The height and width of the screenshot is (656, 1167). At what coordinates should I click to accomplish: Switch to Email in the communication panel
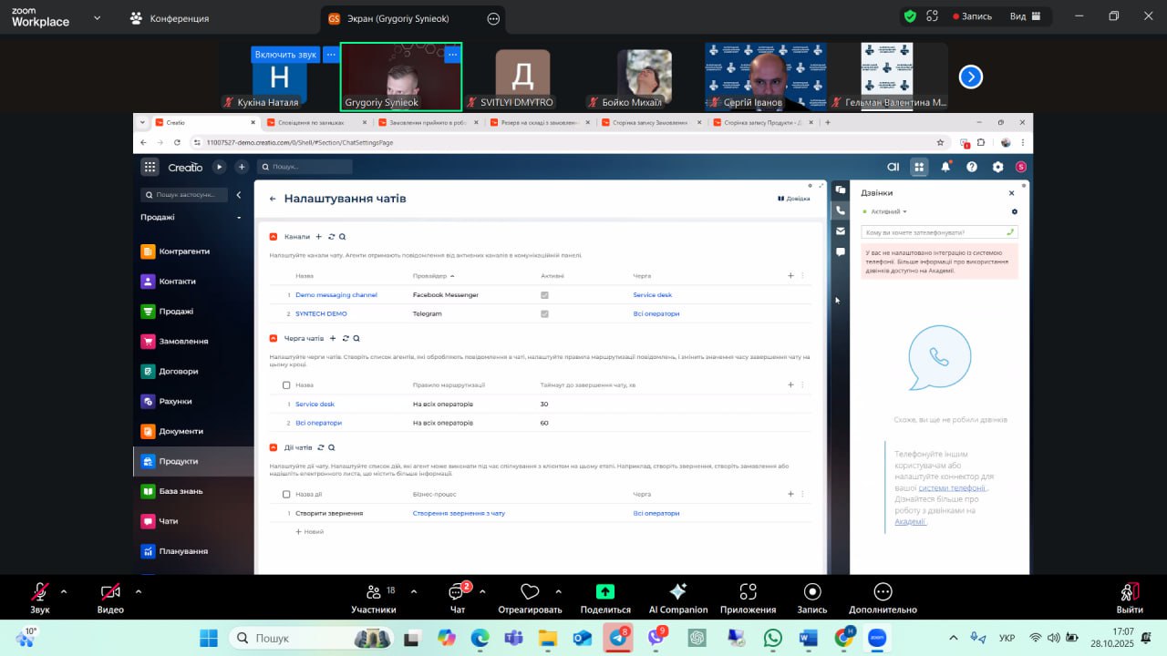(841, 231)
